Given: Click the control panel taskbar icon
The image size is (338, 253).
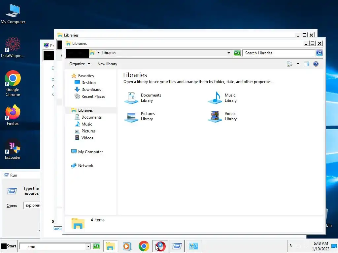Looking at the screenshot, I should click(x=193, y=246).
